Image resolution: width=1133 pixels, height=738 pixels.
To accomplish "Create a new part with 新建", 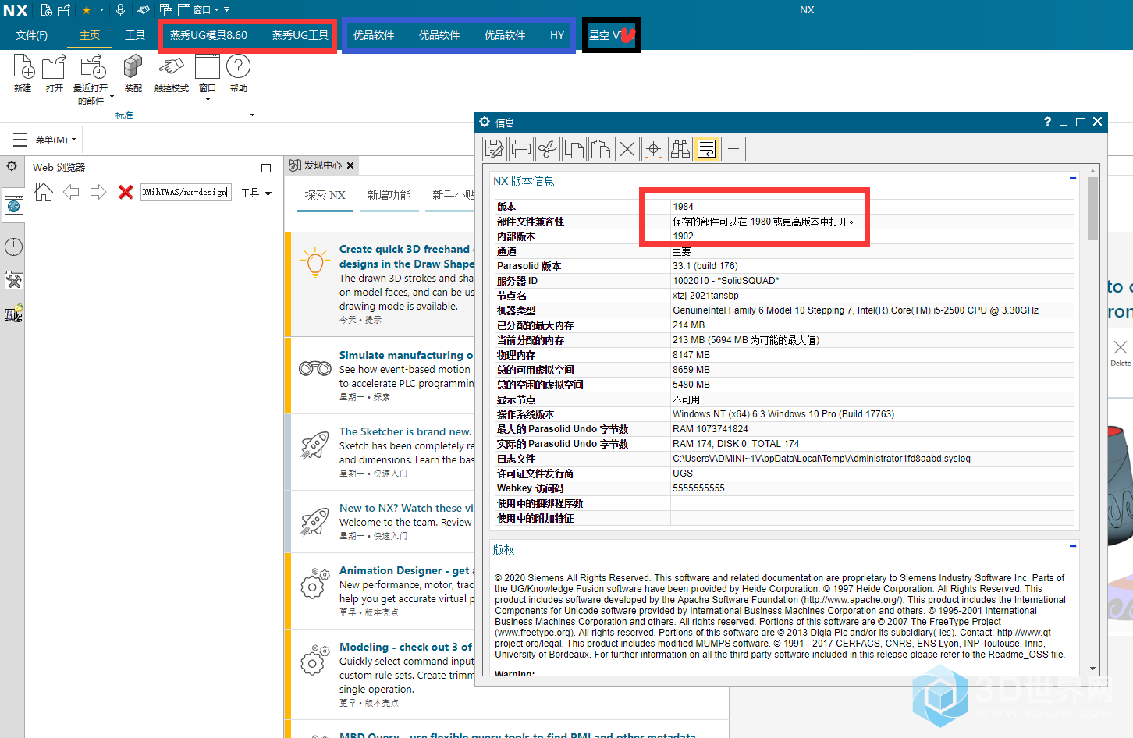I will click(x=23, y=73).
